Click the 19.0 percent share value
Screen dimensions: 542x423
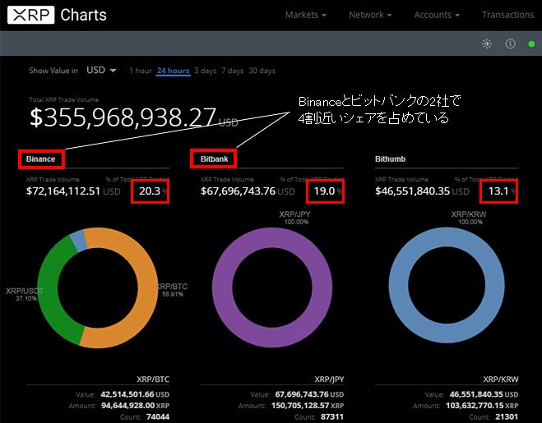click(324, 191)
